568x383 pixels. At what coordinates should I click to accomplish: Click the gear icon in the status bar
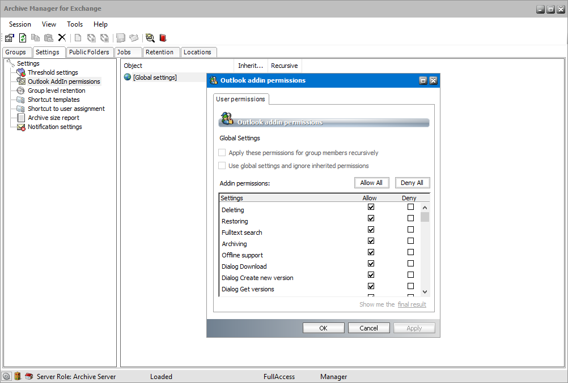pyautogui.click(x=7, y=376)
